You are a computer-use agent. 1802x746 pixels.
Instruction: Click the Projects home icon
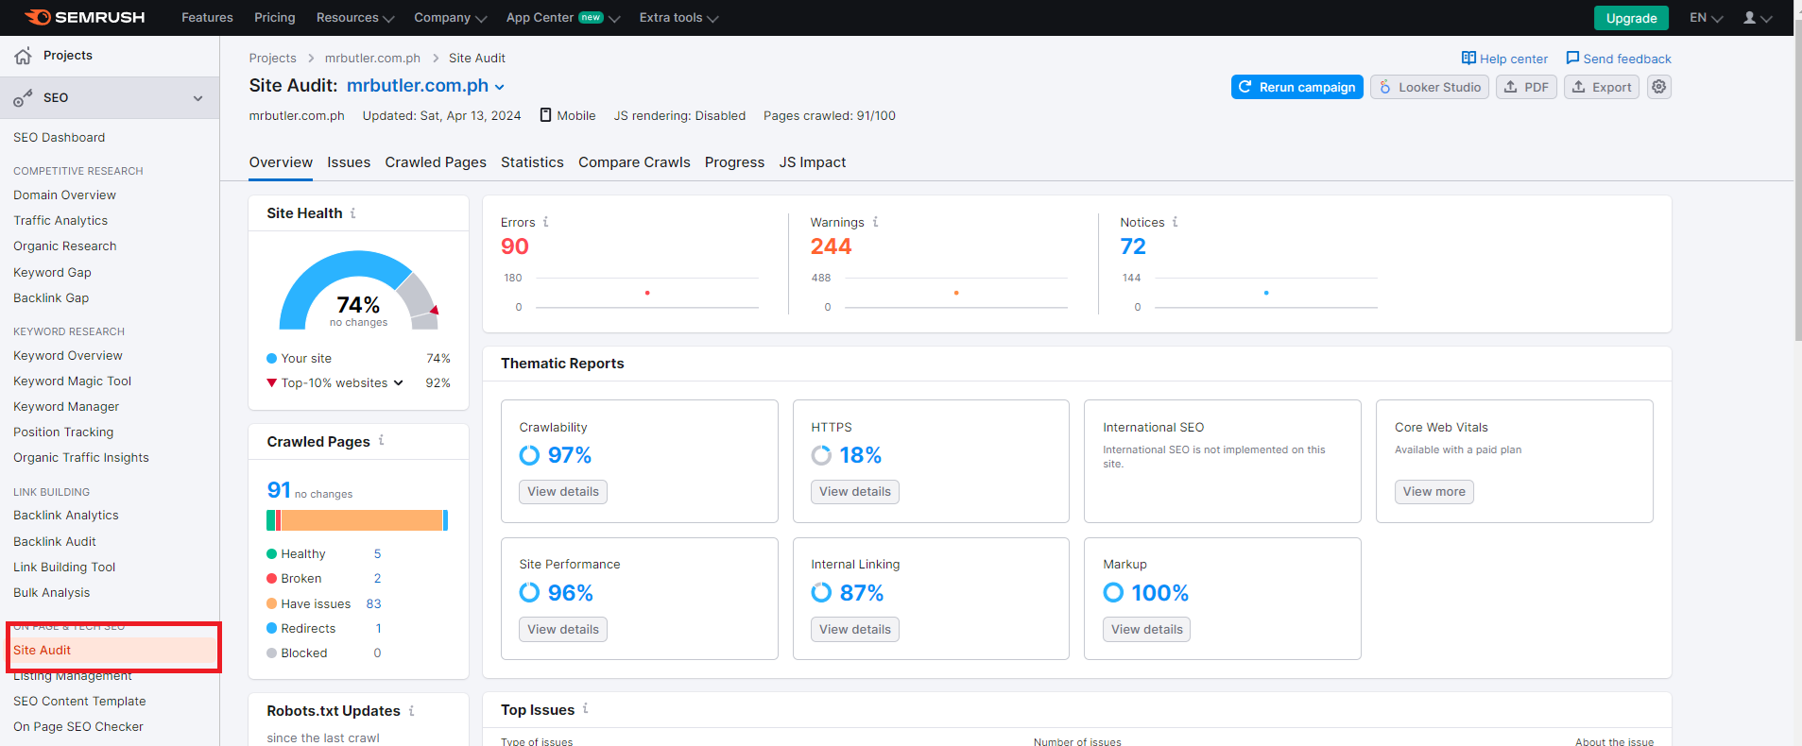click(23, 56)
